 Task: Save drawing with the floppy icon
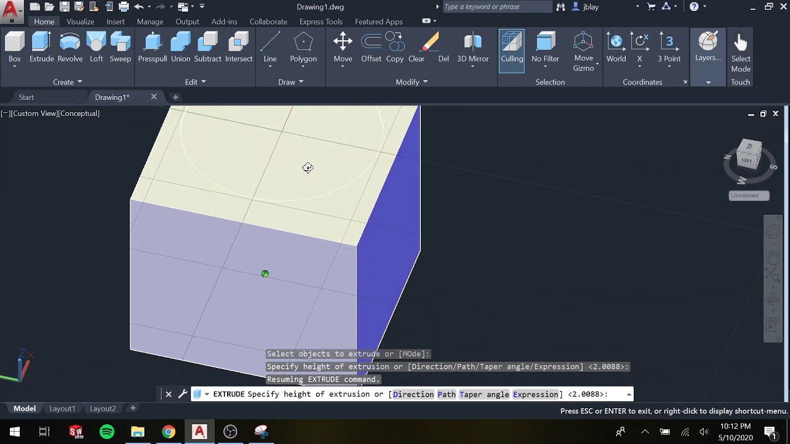pyautogui.click(x=64, y=7)
